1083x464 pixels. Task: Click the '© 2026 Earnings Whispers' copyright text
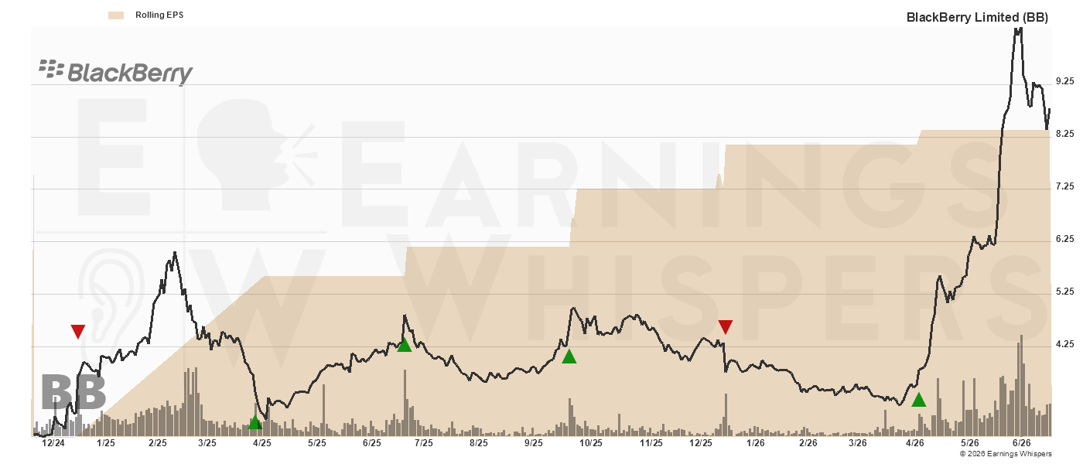coord(1004,454)
